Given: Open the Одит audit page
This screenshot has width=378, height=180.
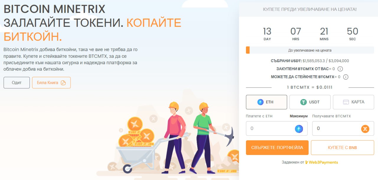Looking at the screenshot, I should pyautogui.click(x=17, y=83).
